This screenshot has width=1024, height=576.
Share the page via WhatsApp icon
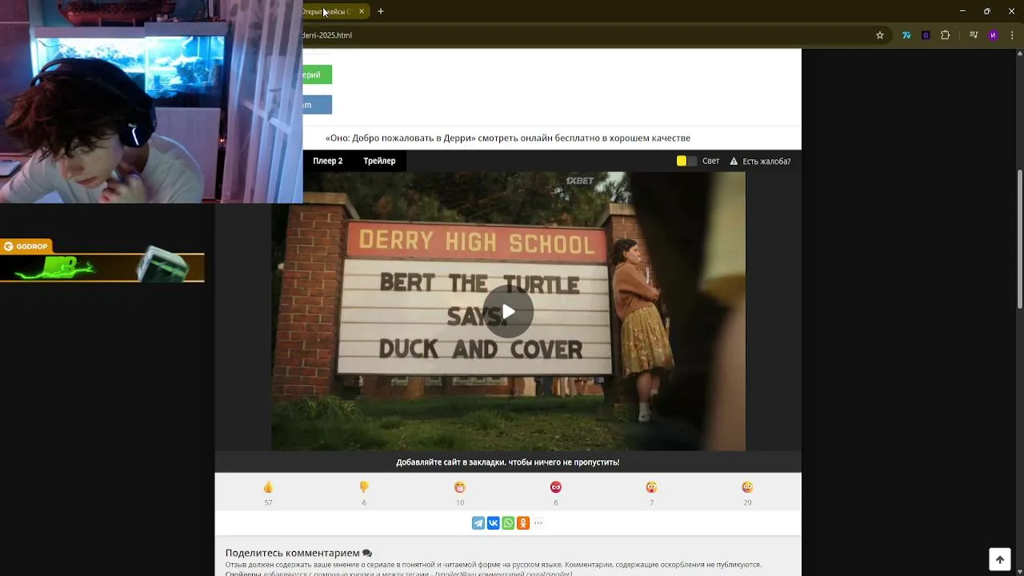(508, 523)
